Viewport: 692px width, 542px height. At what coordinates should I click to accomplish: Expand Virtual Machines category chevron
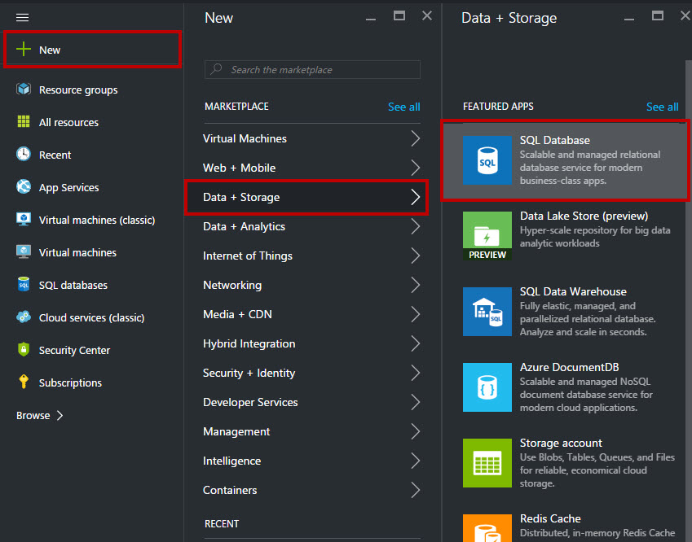[416, 138]
